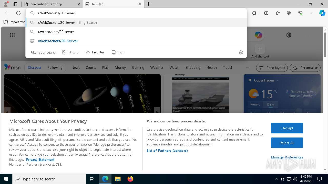
Task: Open the tab actions menu icon
Action: pos(15,4)
